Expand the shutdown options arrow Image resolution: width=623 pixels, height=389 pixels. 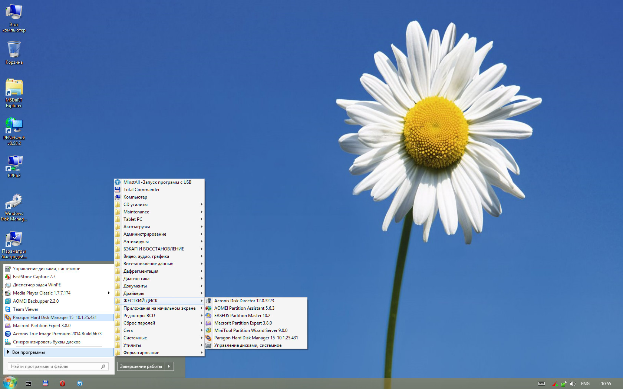169,366
